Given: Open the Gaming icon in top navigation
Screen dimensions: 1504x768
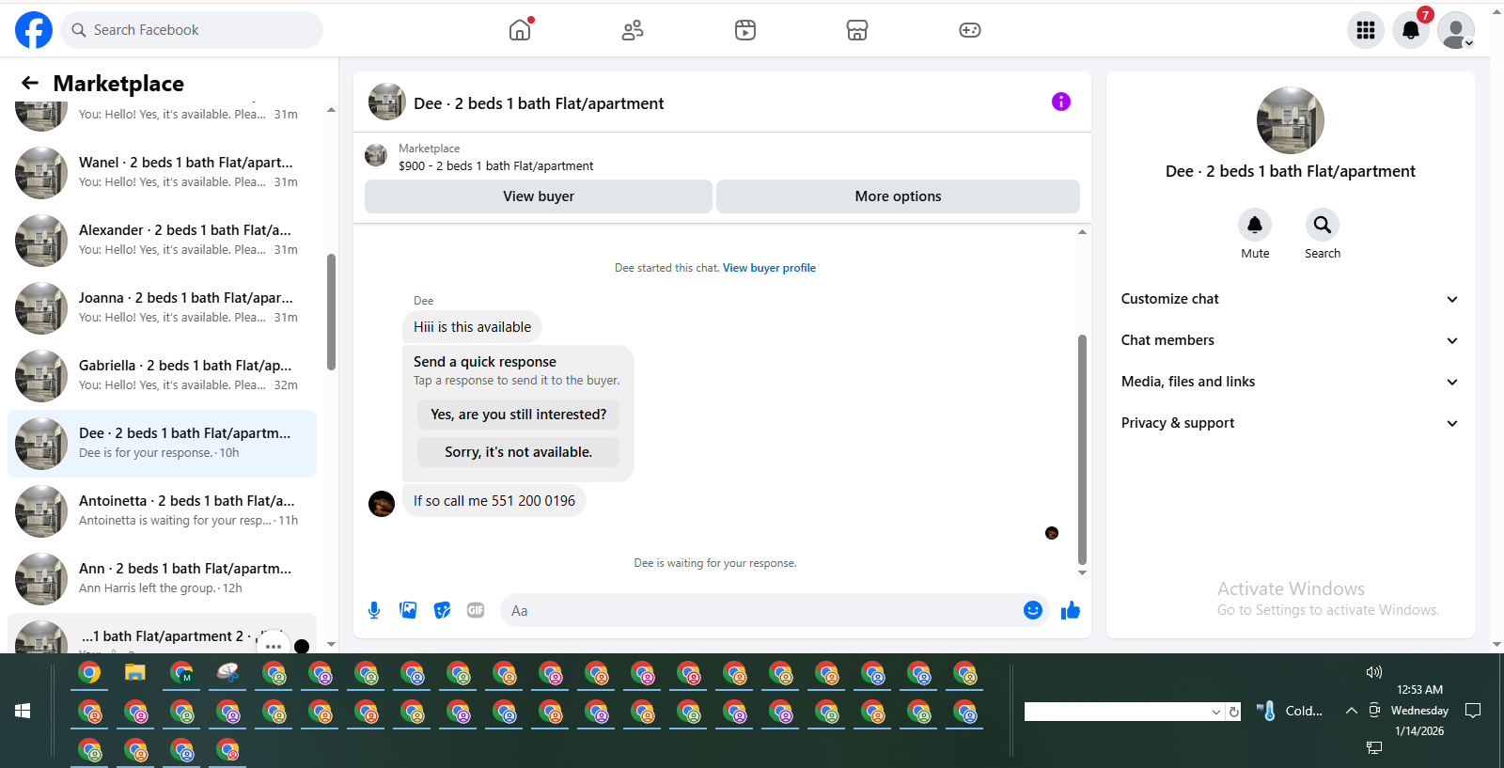Looking at the screenshot, I should [970, 30].
